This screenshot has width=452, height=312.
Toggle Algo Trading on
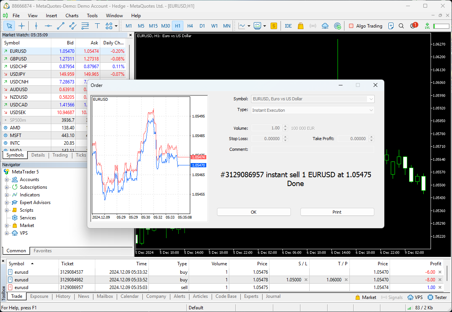[x=366, y=26]
